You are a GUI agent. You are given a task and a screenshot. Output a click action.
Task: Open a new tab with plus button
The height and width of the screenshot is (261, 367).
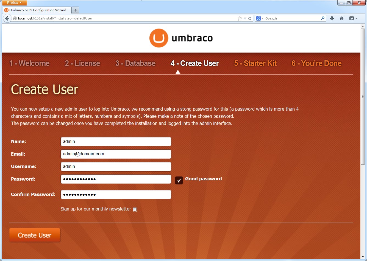pos(75,10)
